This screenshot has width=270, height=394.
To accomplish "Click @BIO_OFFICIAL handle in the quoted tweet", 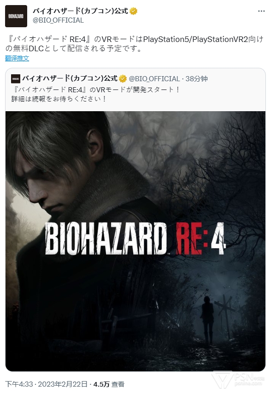I will pyautogui.click(x=154, y=78).
